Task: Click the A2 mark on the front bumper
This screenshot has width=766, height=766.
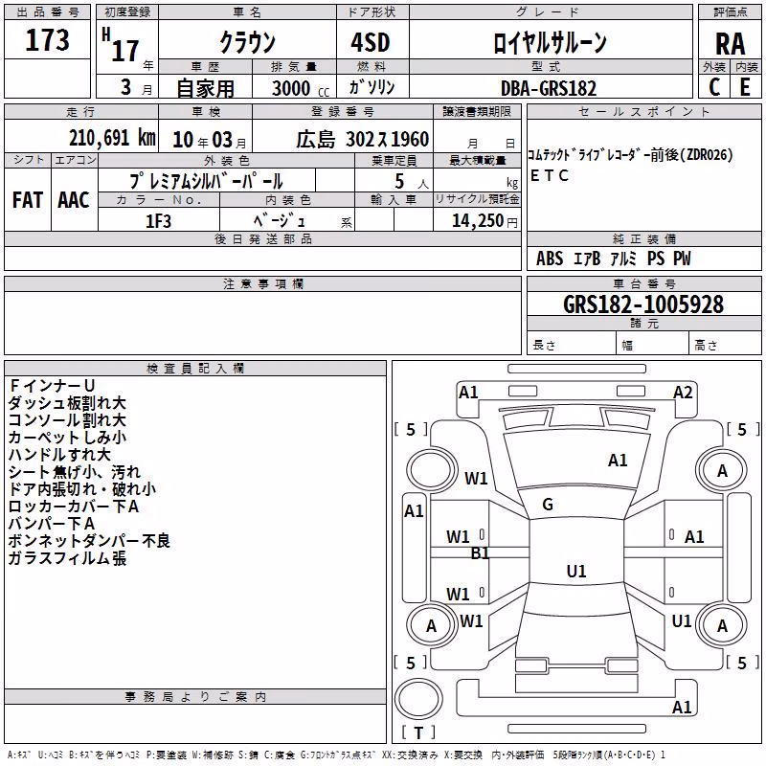Action: coord(683,393)
